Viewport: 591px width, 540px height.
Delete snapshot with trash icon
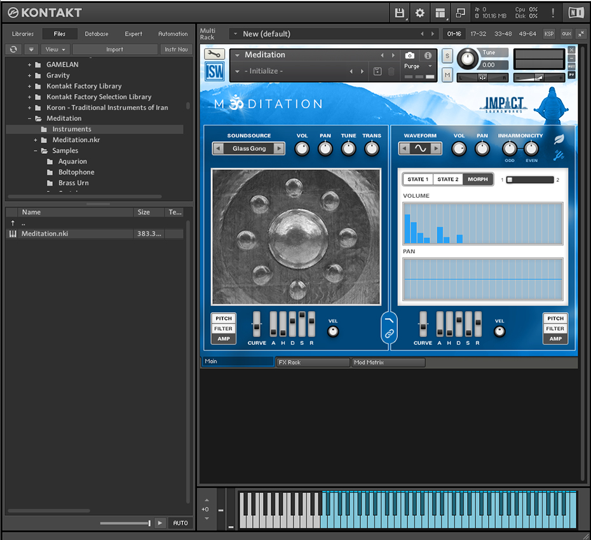click(x=391, y=71)
